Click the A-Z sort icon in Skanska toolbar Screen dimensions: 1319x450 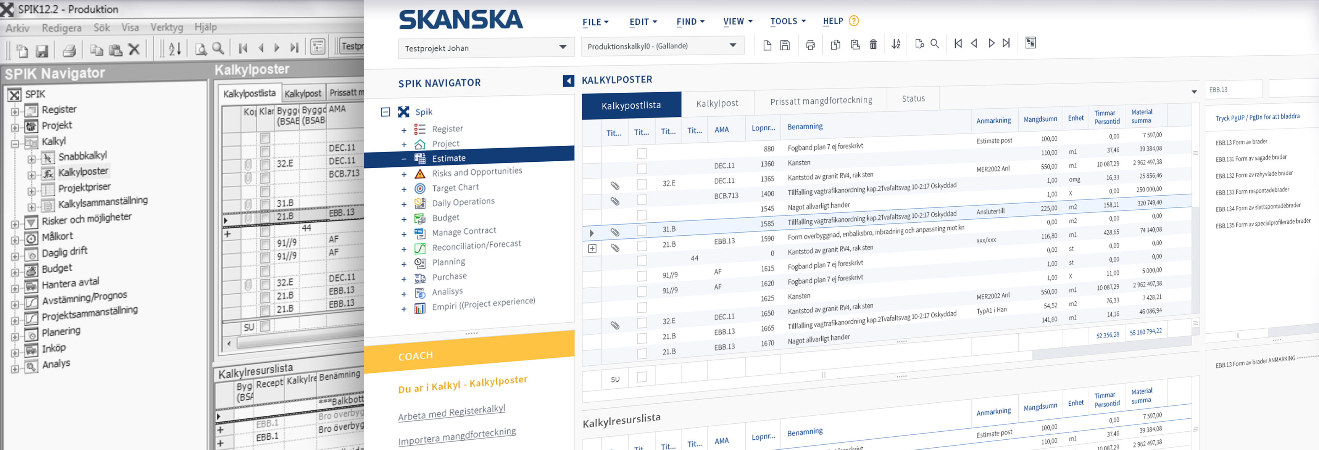pyautogui.click(x=895, y=44)
